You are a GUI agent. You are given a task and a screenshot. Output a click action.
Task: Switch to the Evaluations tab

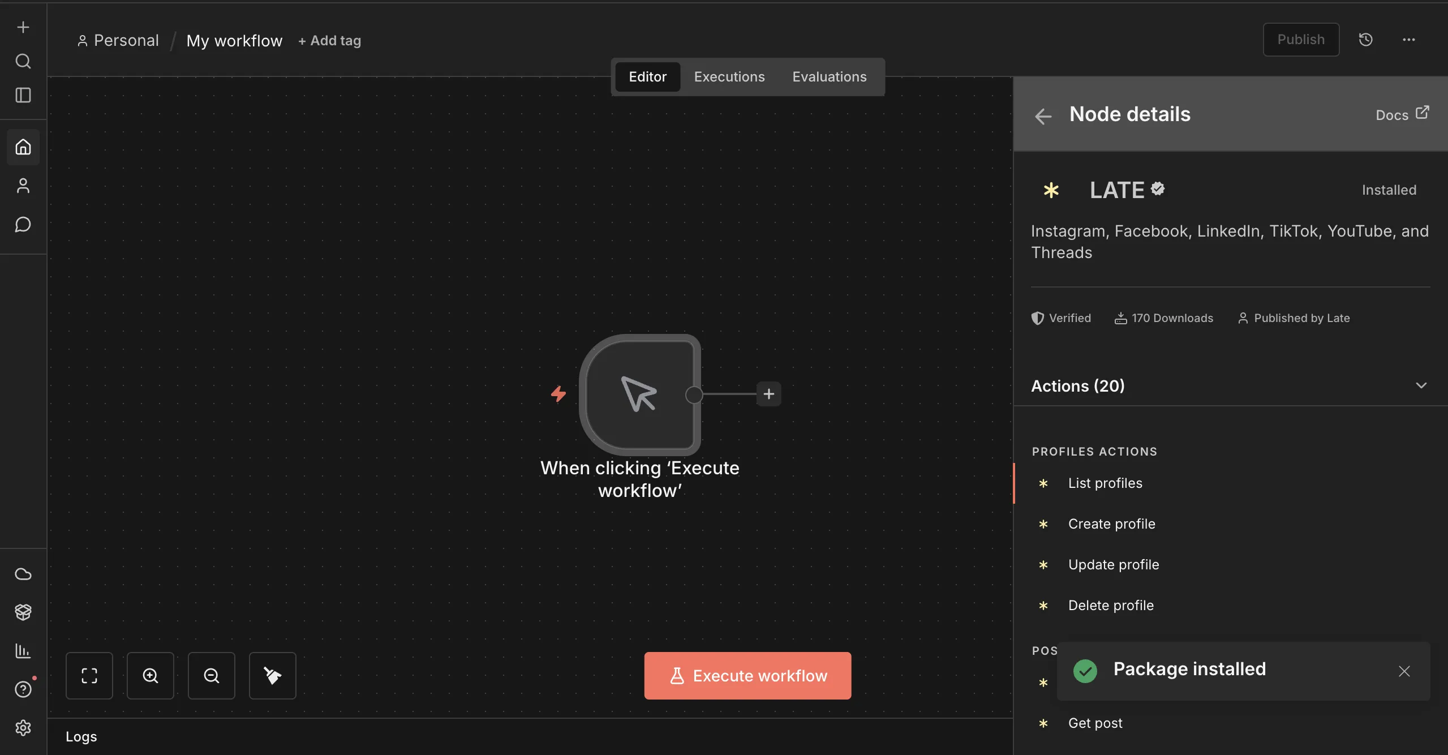(829, 77)
